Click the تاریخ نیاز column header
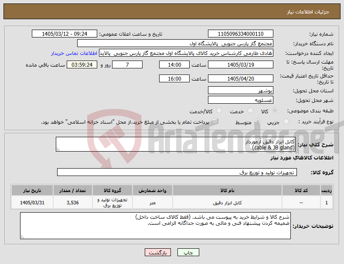Image resolution: width=344 pixels, height=264 pixels. (x=32, y=190)
